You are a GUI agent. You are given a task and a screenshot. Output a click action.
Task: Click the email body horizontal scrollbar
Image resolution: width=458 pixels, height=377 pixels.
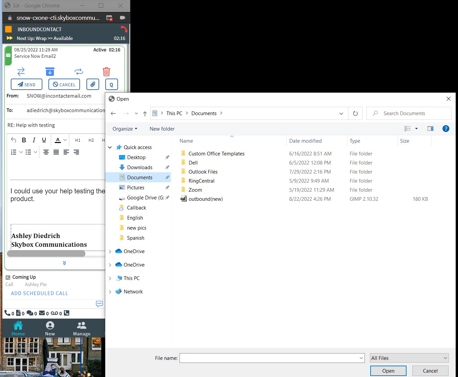pyautogui.click(x=46, y=253)
